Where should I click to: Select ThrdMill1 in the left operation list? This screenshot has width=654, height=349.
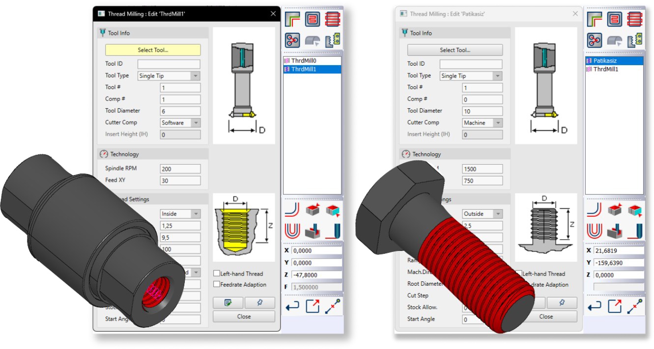coord(312,69)
